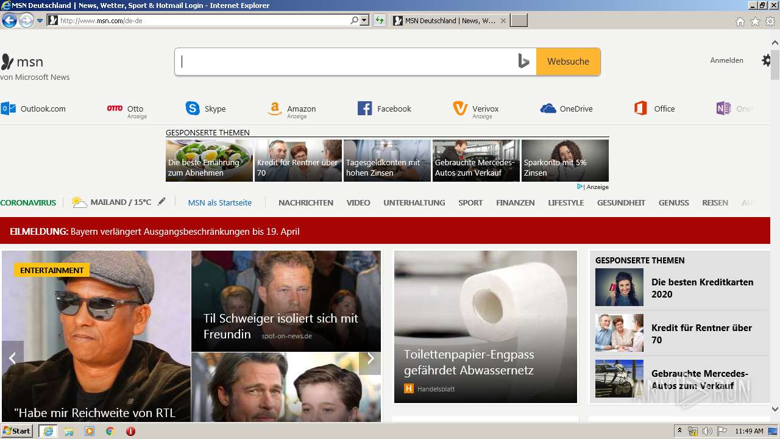The width and height of the screenshot is (780, 439).
Task: Open Die besten Kreditkarten 2020 link
Action: [702, 288]
